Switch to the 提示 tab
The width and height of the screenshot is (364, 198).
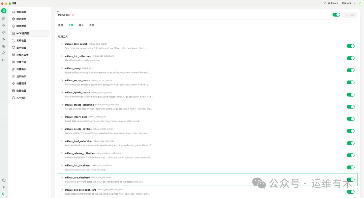click(x=81, y=25)
